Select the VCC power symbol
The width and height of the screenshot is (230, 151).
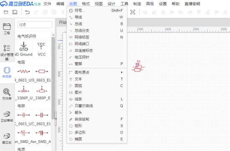click(x=42, y=49)
